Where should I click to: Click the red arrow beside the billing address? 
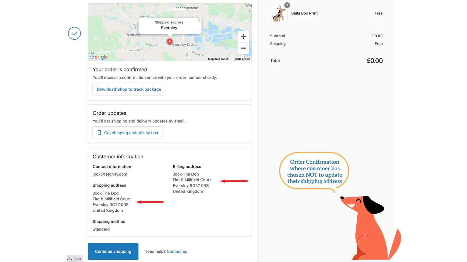point(234,181)
